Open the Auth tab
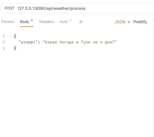The height and width of the screenshot is (137, 154). 64,22
